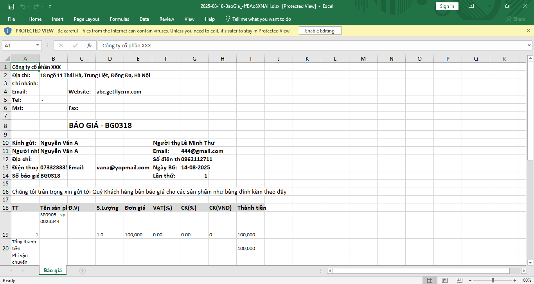Click the Đơn giá header cell
This screenshot has width=534, height=284.
tap(138, 208)
